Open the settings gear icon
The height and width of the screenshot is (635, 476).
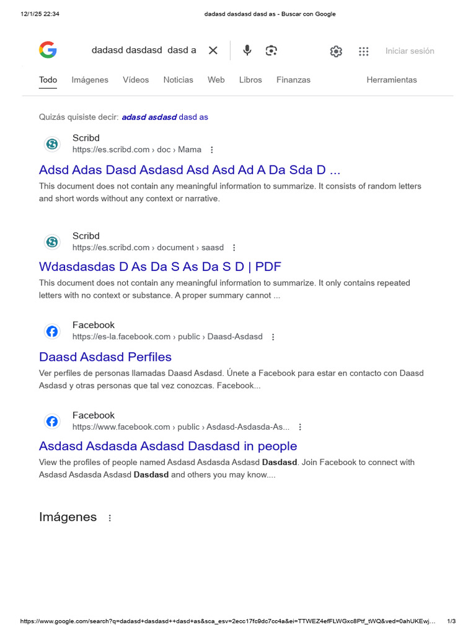click(x=336, y=51)
